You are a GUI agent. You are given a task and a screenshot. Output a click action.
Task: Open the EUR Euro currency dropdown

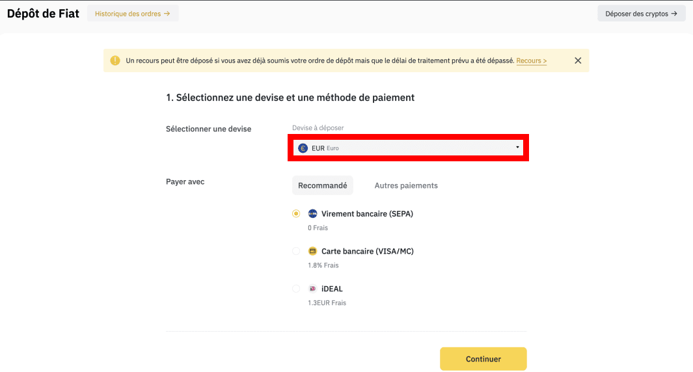(x=409, y=148)
